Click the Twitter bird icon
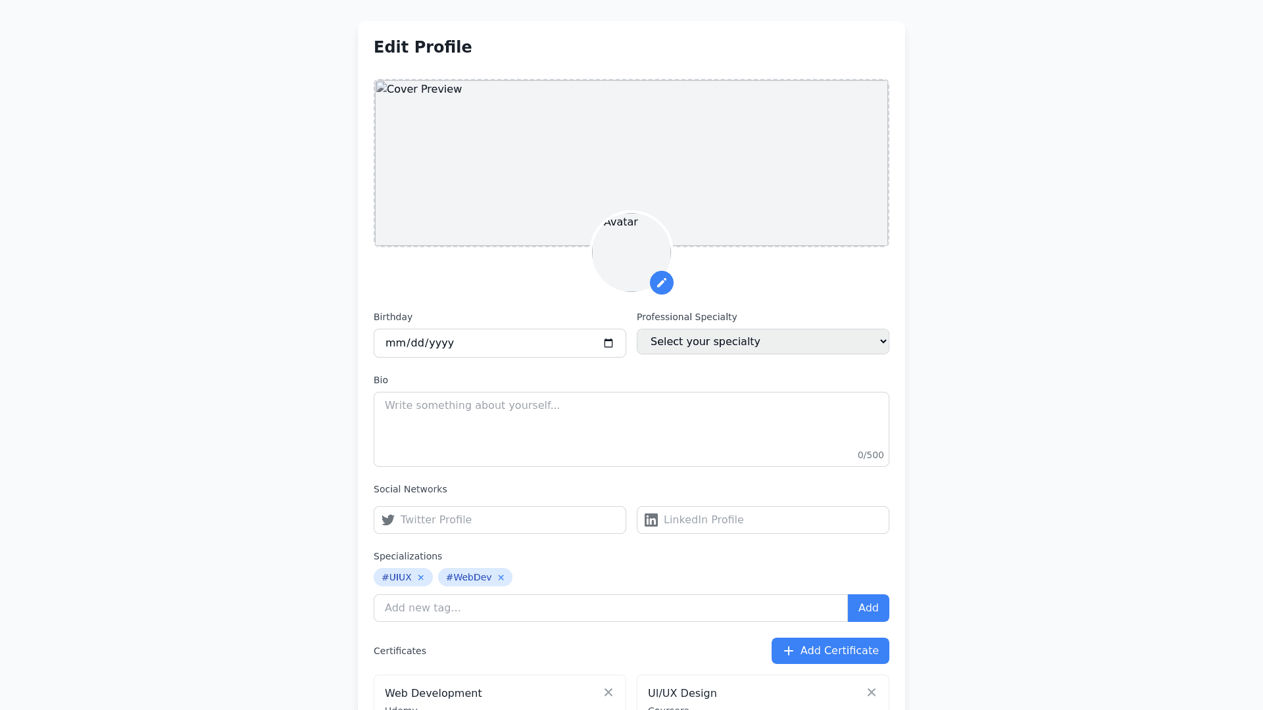The width and height of the screenshot is (1263, 710). click(x=388, y=520)
